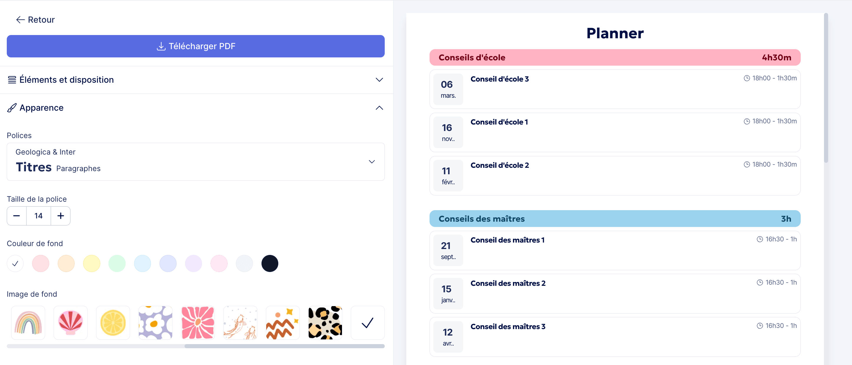
Task: Click the Télécharger PDF button
Action: pos(196,46)
